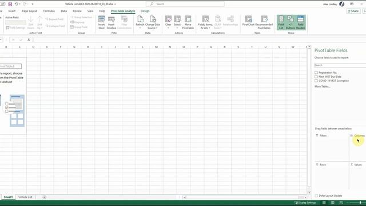Screen dimensions: 366x206
Task: Toggle Field Headers display
Action: [300, 22]
